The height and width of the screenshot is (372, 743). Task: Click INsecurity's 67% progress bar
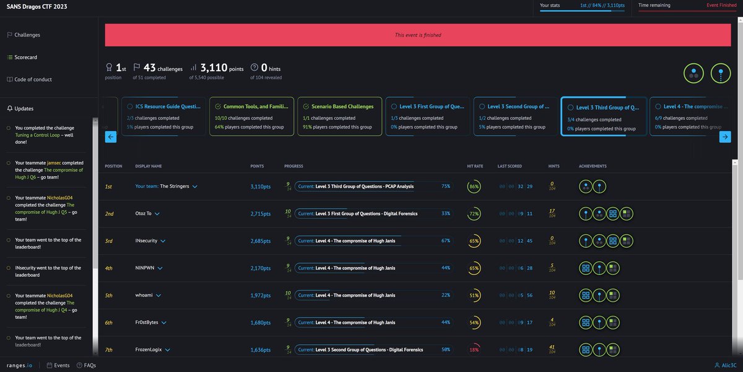coord(373,241)
